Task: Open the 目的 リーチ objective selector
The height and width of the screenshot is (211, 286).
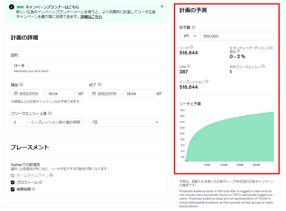Action: (86, 68)
